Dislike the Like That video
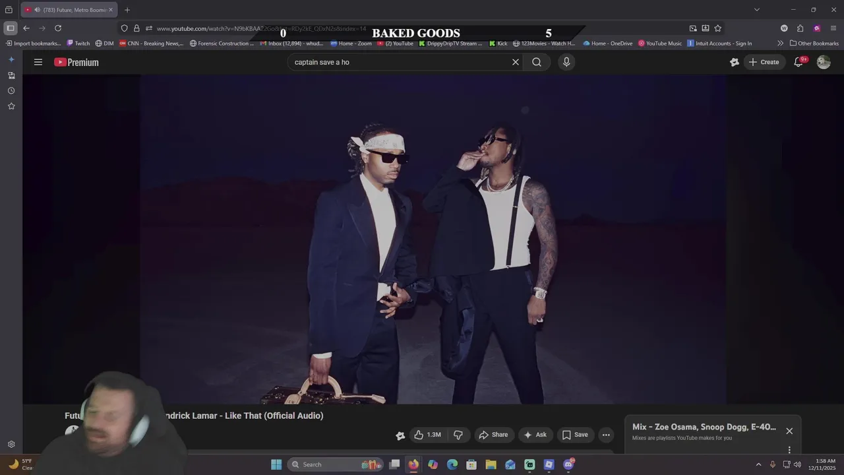The height and width of the screenshot is (475, 844). pos(458,435)
